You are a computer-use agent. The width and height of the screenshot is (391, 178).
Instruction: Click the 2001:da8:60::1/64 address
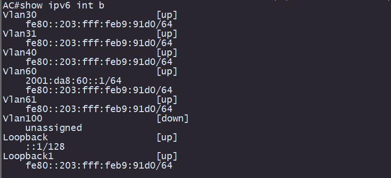pyautogui.click(x=74, y=81)
